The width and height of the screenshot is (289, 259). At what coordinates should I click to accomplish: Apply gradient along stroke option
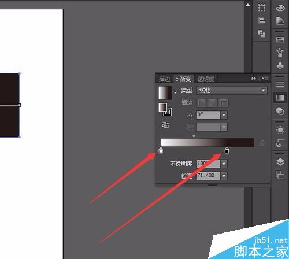pyautogui.click(x=212, y=102)
